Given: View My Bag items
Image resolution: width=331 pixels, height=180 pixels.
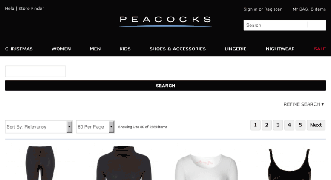Looking at the screenshot, I should click(x=309, y=9).
